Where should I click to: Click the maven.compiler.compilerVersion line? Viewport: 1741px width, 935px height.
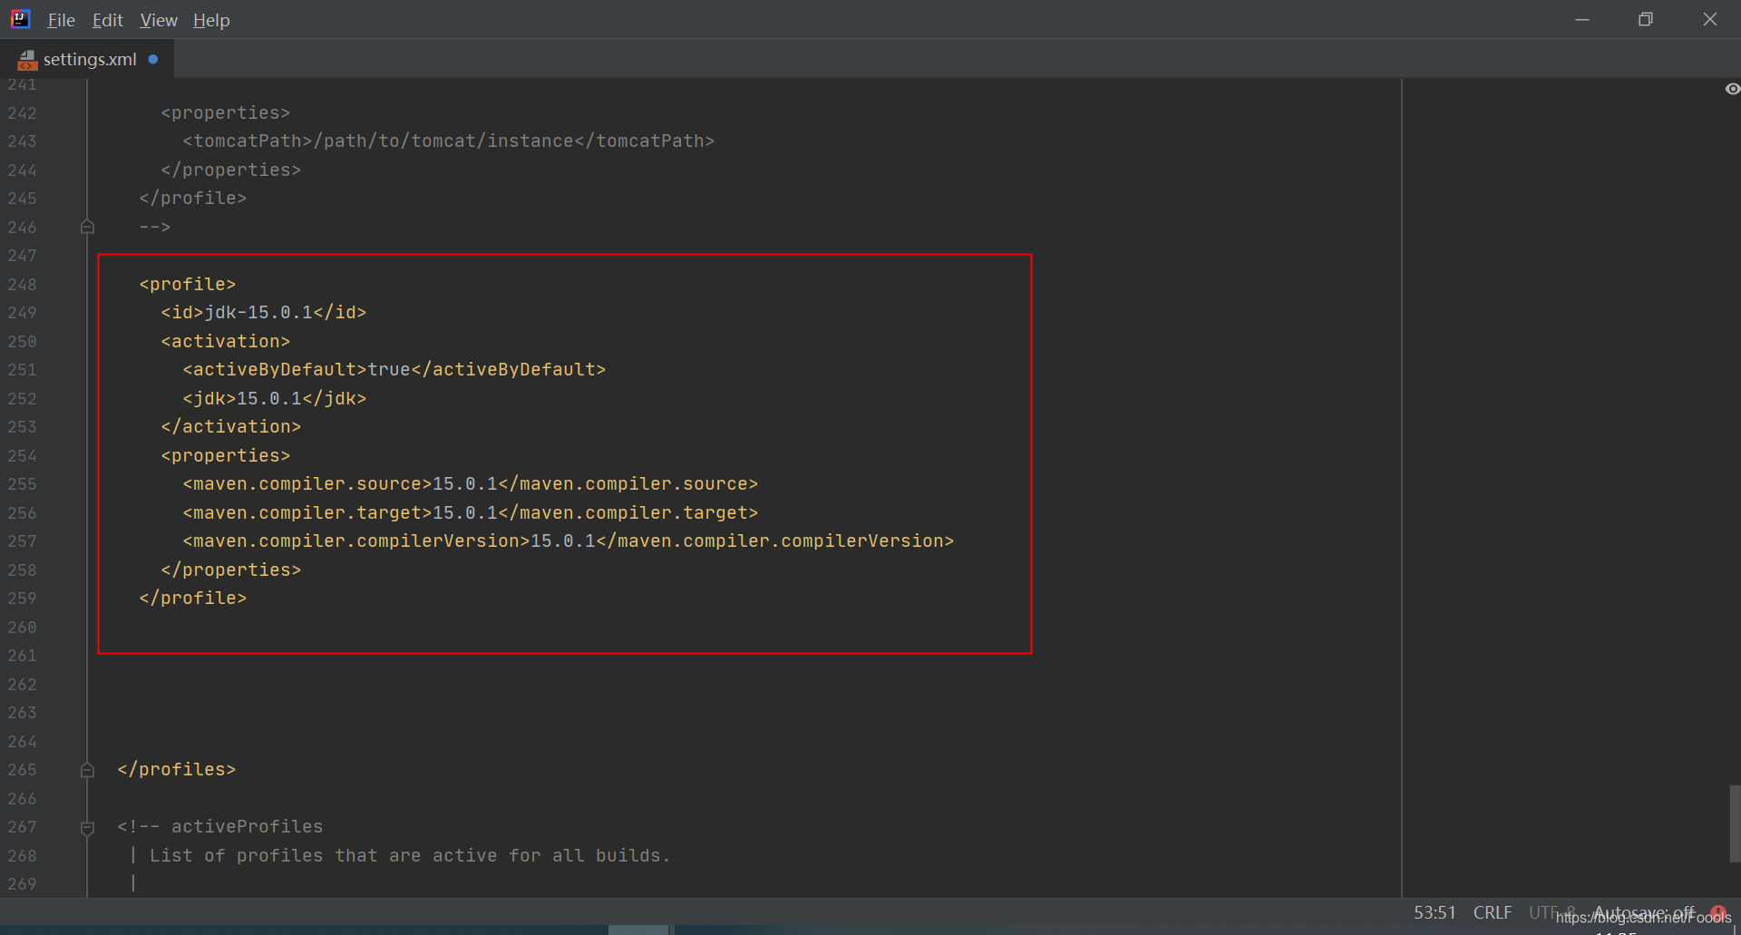coord(569,541)
